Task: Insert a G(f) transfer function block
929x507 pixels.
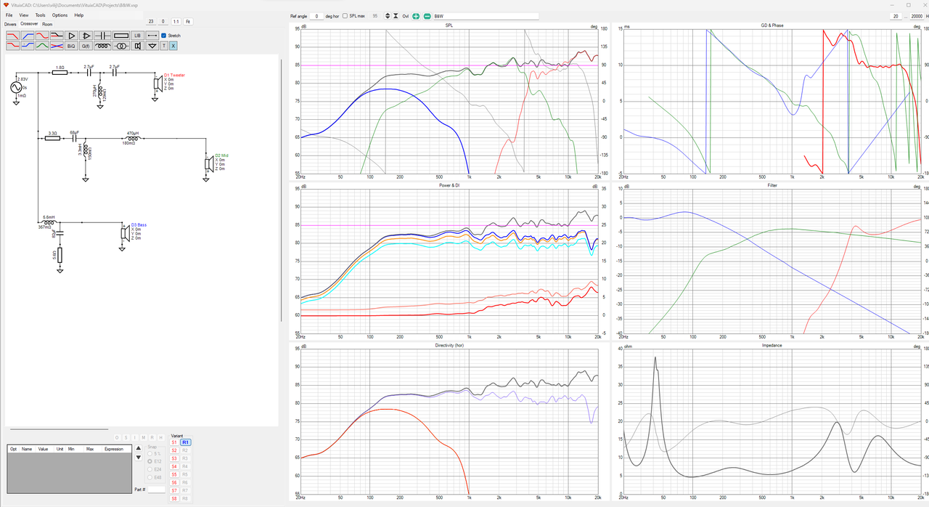Action: [86, 46]
